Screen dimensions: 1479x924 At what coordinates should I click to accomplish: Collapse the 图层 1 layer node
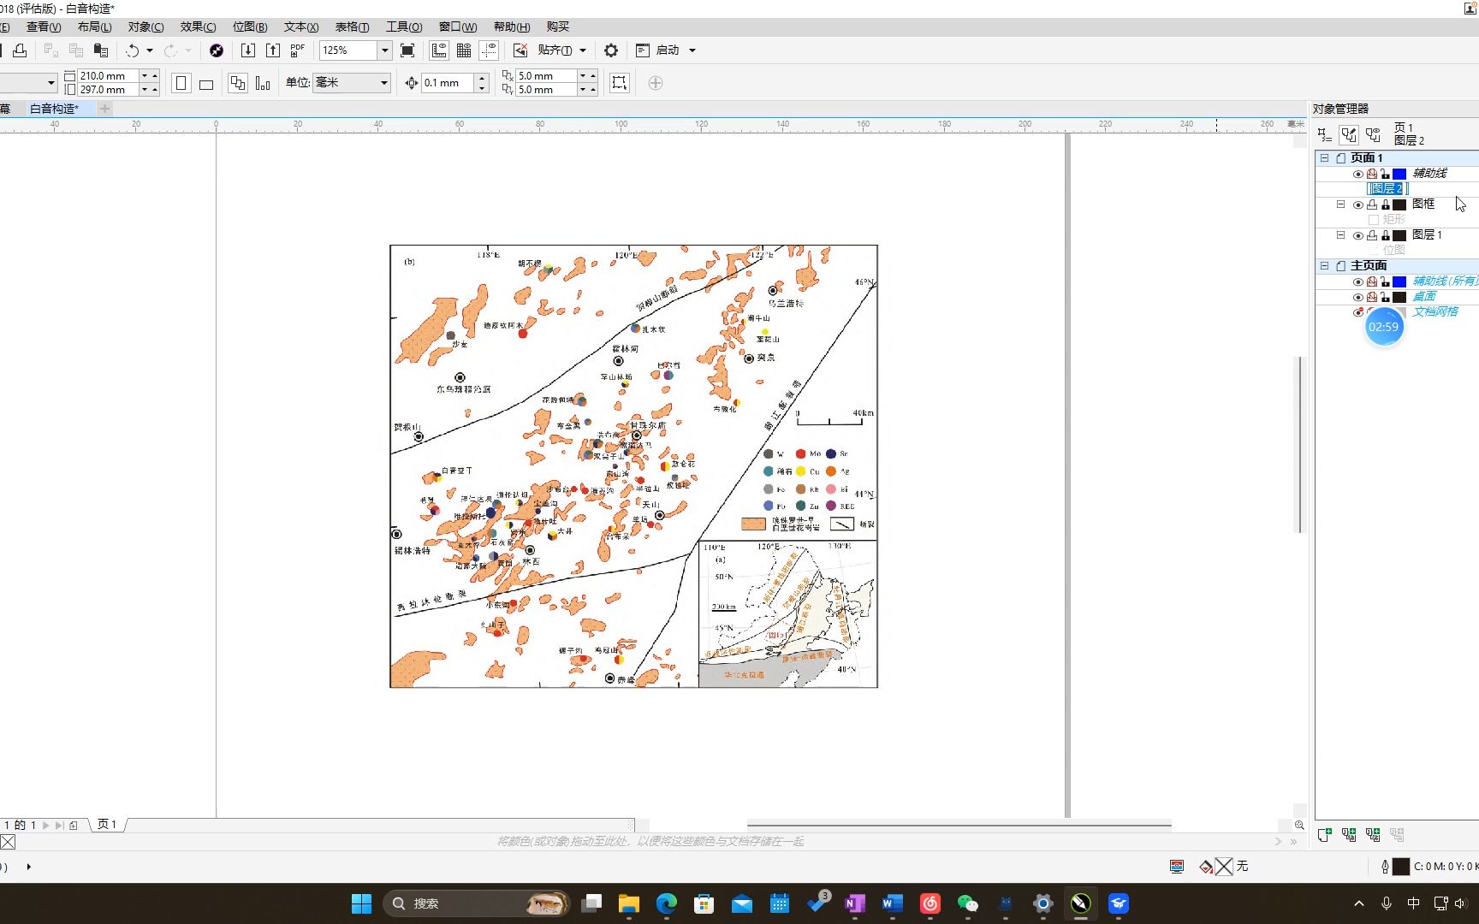point(1340,235)
